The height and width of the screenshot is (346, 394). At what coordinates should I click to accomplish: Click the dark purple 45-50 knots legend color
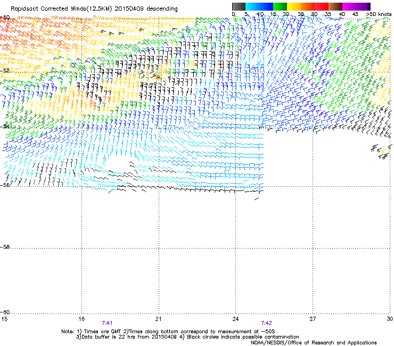(x=363, y=6)
